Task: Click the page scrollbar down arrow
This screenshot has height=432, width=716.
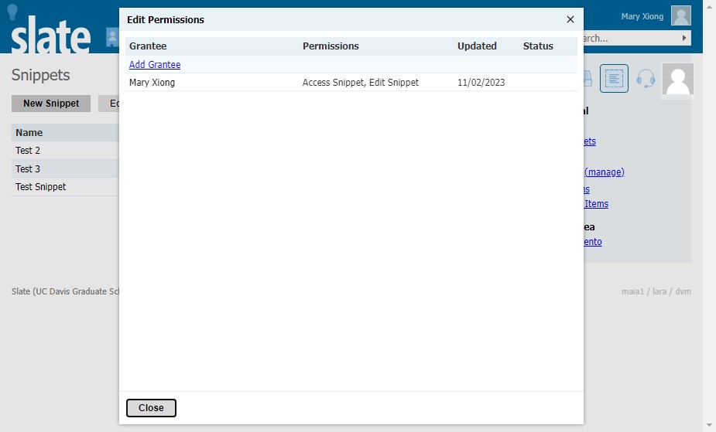Action: click(x=709, y=425)
